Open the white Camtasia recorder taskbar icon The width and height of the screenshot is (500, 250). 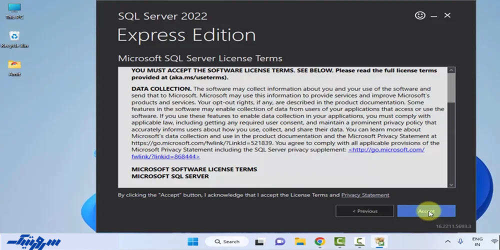coord(359,241)
